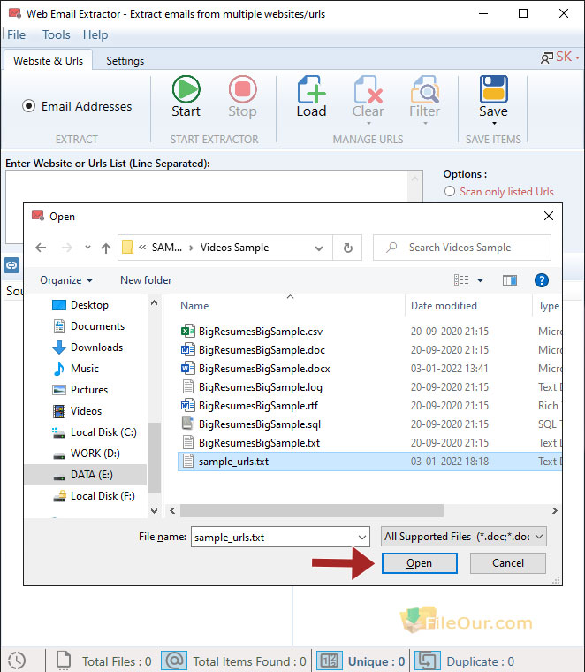Screen dimensions: 585x672
Task: Open the recent locations dropdown arrow
Action: tap(87, 248)
